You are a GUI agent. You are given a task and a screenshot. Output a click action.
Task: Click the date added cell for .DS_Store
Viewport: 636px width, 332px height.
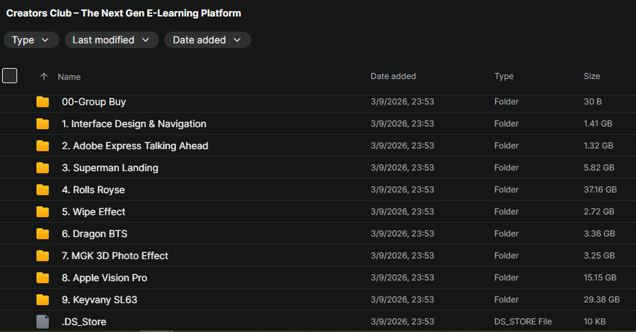pyautogui.click(x=402, y=322)
